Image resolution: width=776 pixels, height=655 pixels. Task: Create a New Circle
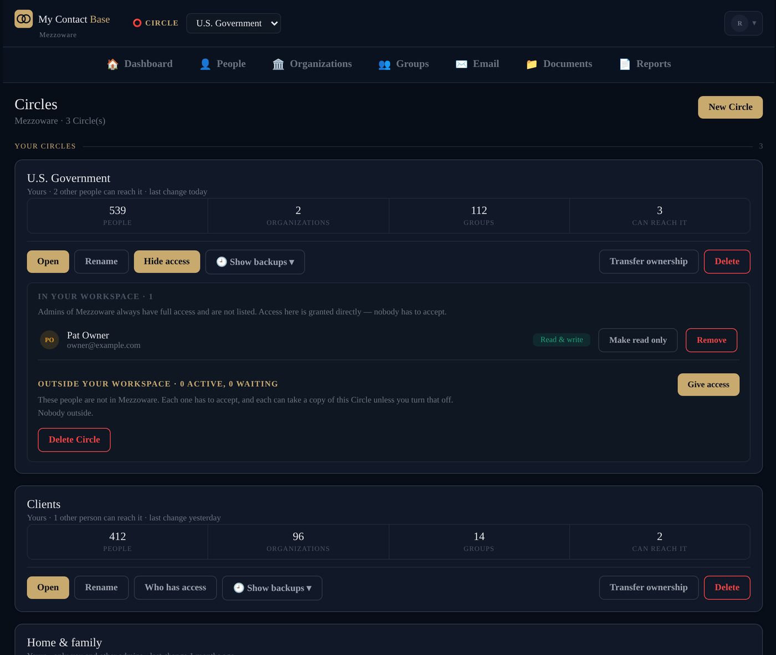[731, 107]
